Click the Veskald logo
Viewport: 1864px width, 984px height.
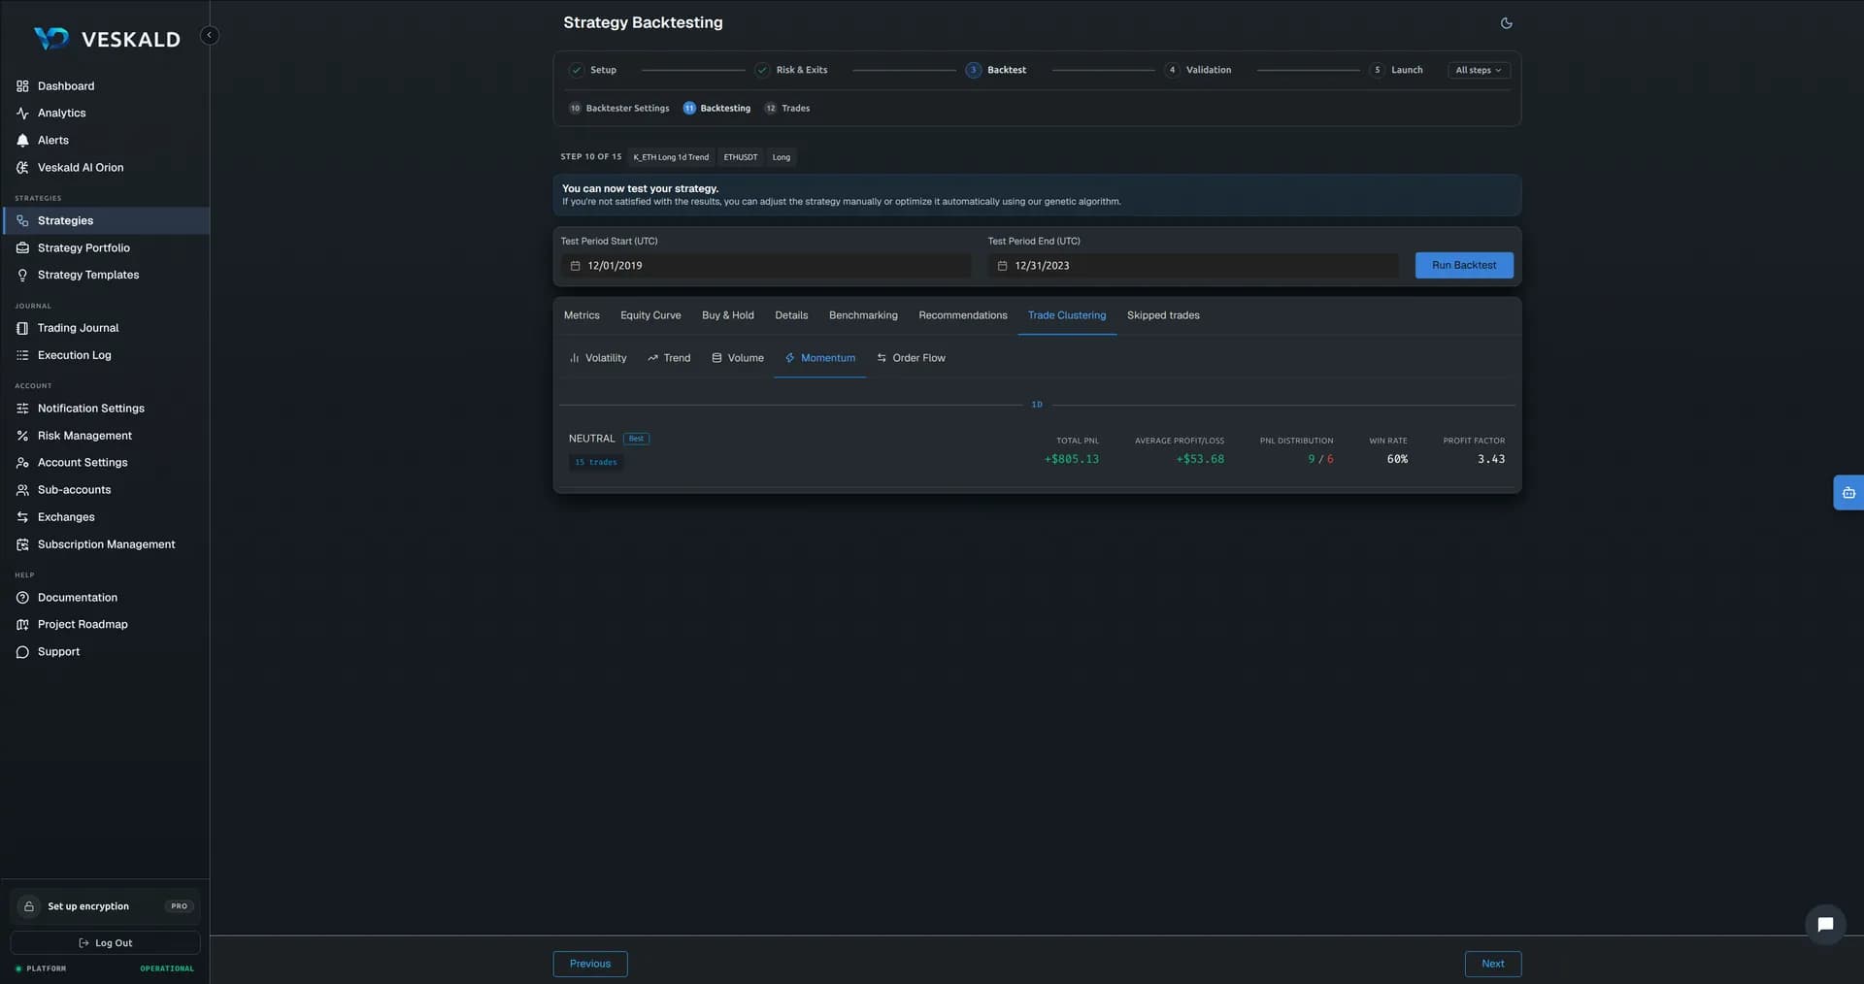(107, 39)
